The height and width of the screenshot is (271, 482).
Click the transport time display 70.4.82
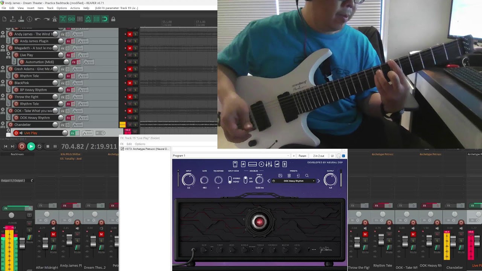click(x=89, y=146)
